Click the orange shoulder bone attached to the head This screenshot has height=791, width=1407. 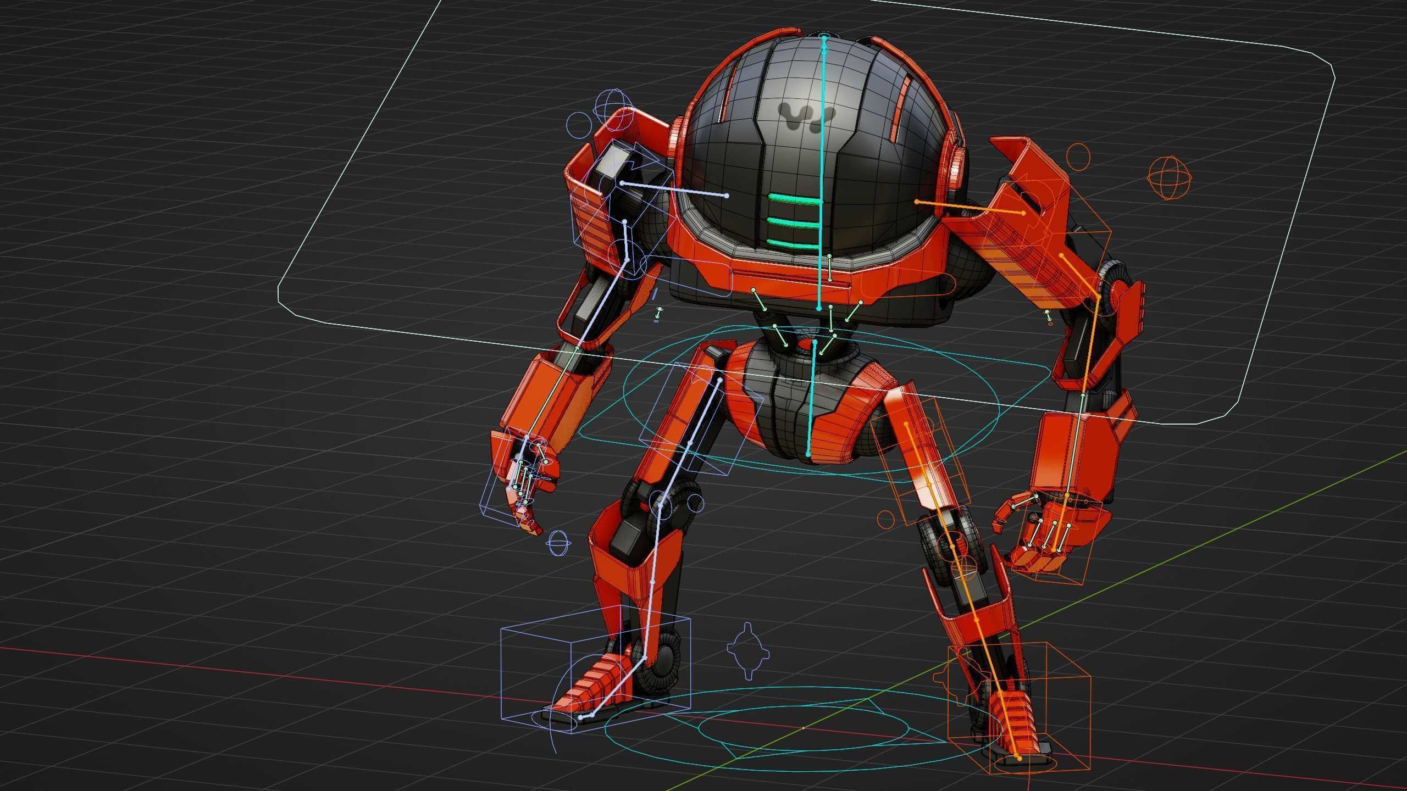[x=970, y=207]
